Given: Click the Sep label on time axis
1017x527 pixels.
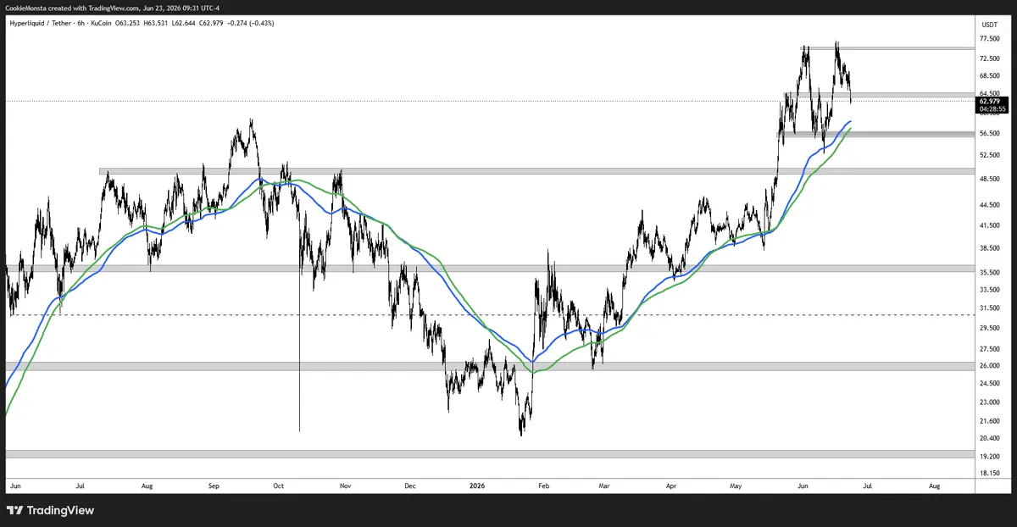Looking at the screenshot, I should (213, 486).
